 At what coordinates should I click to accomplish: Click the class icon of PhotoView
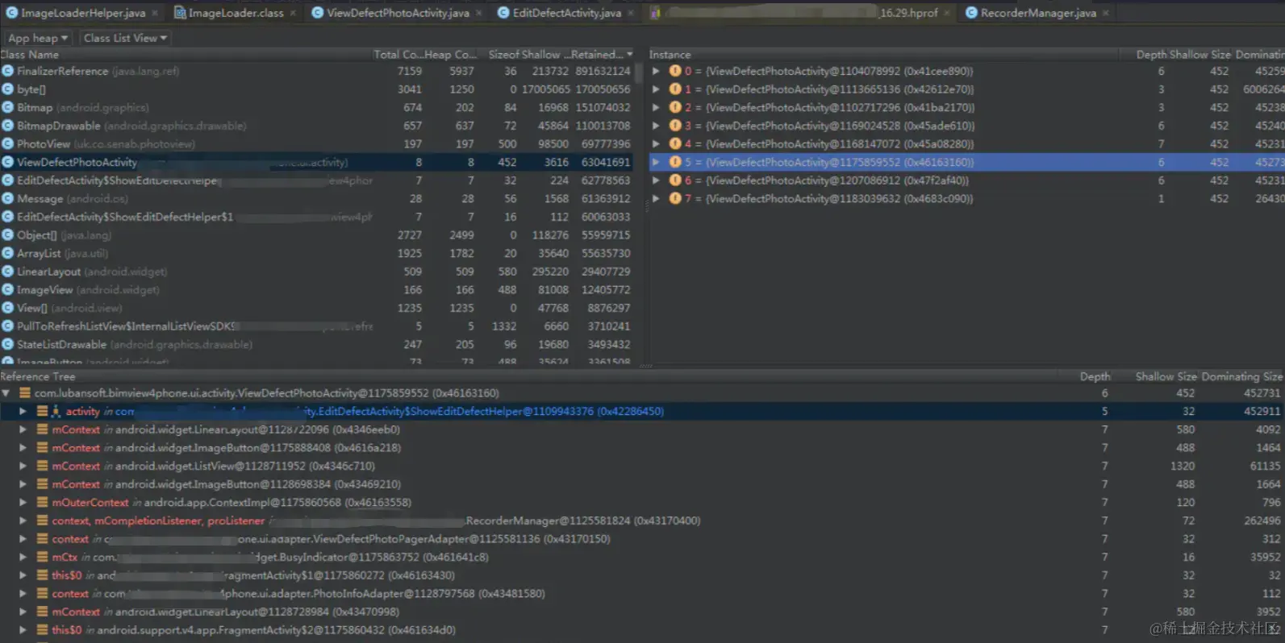pyautogui.click(x=8, y=143)
